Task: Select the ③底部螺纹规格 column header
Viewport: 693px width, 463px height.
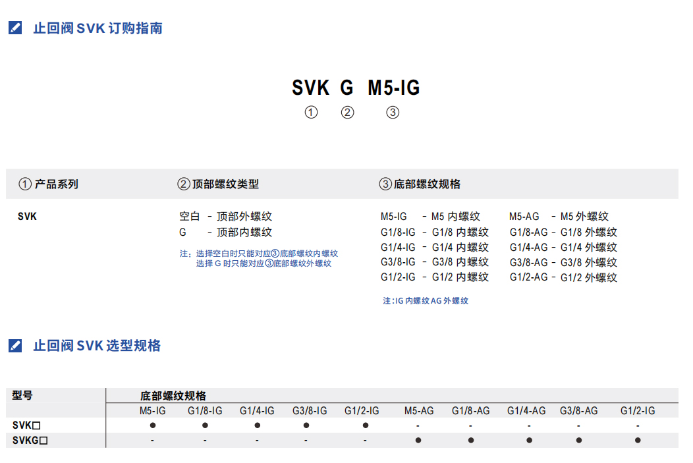Action: coord(420,184)
